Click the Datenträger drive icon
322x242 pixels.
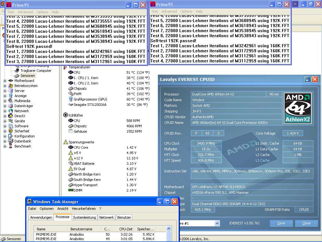pos(11,106)
